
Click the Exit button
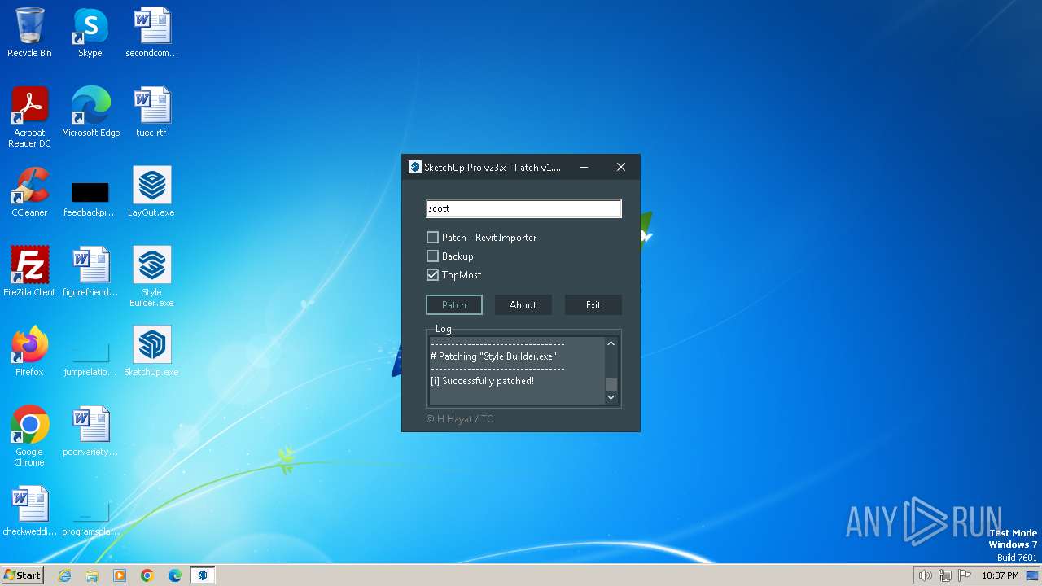click(x=593, y=305)
